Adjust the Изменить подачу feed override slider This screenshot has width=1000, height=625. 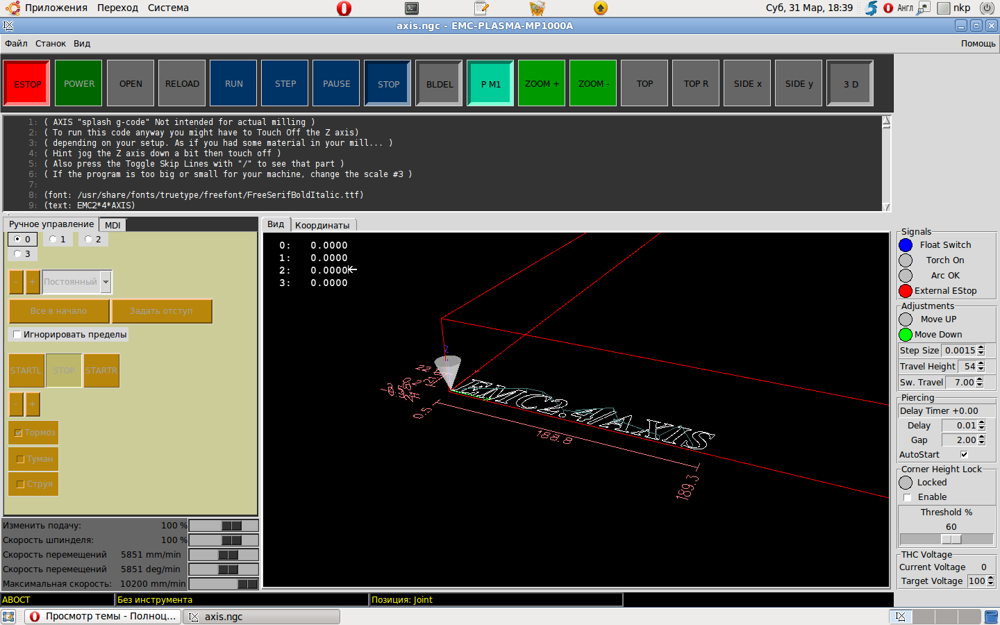pos(224,526)
